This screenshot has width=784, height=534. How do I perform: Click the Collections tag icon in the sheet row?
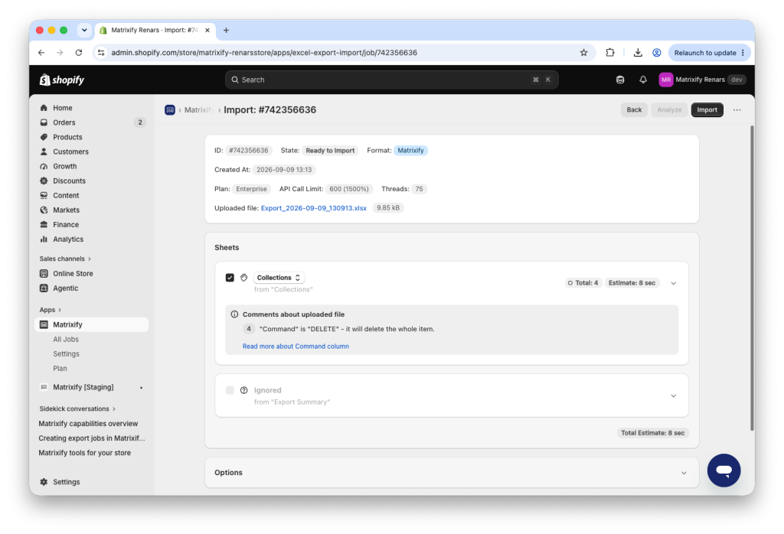tap(244, 278)
